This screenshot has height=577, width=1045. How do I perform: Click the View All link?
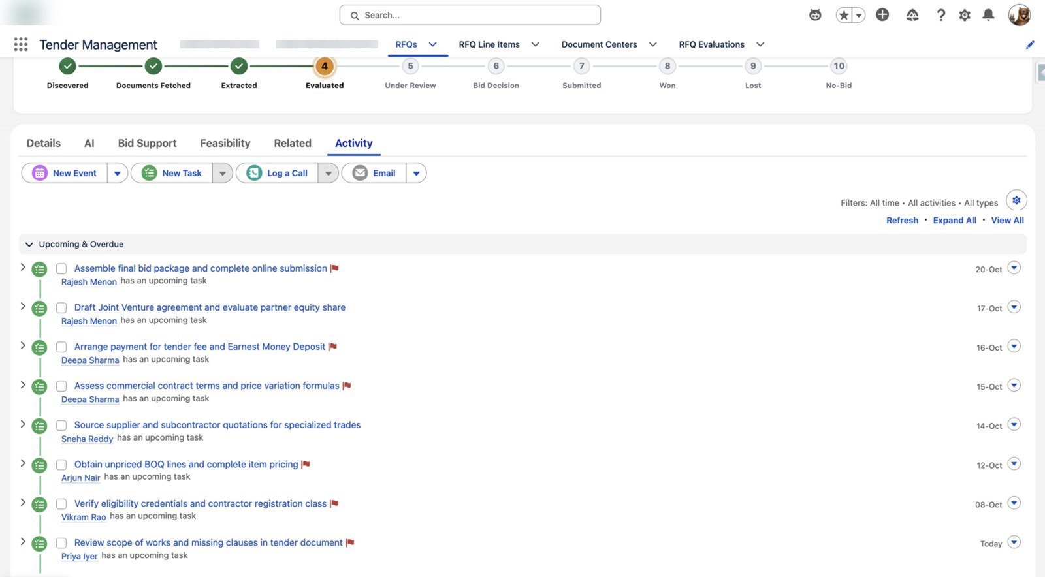tap(1007, 220)
